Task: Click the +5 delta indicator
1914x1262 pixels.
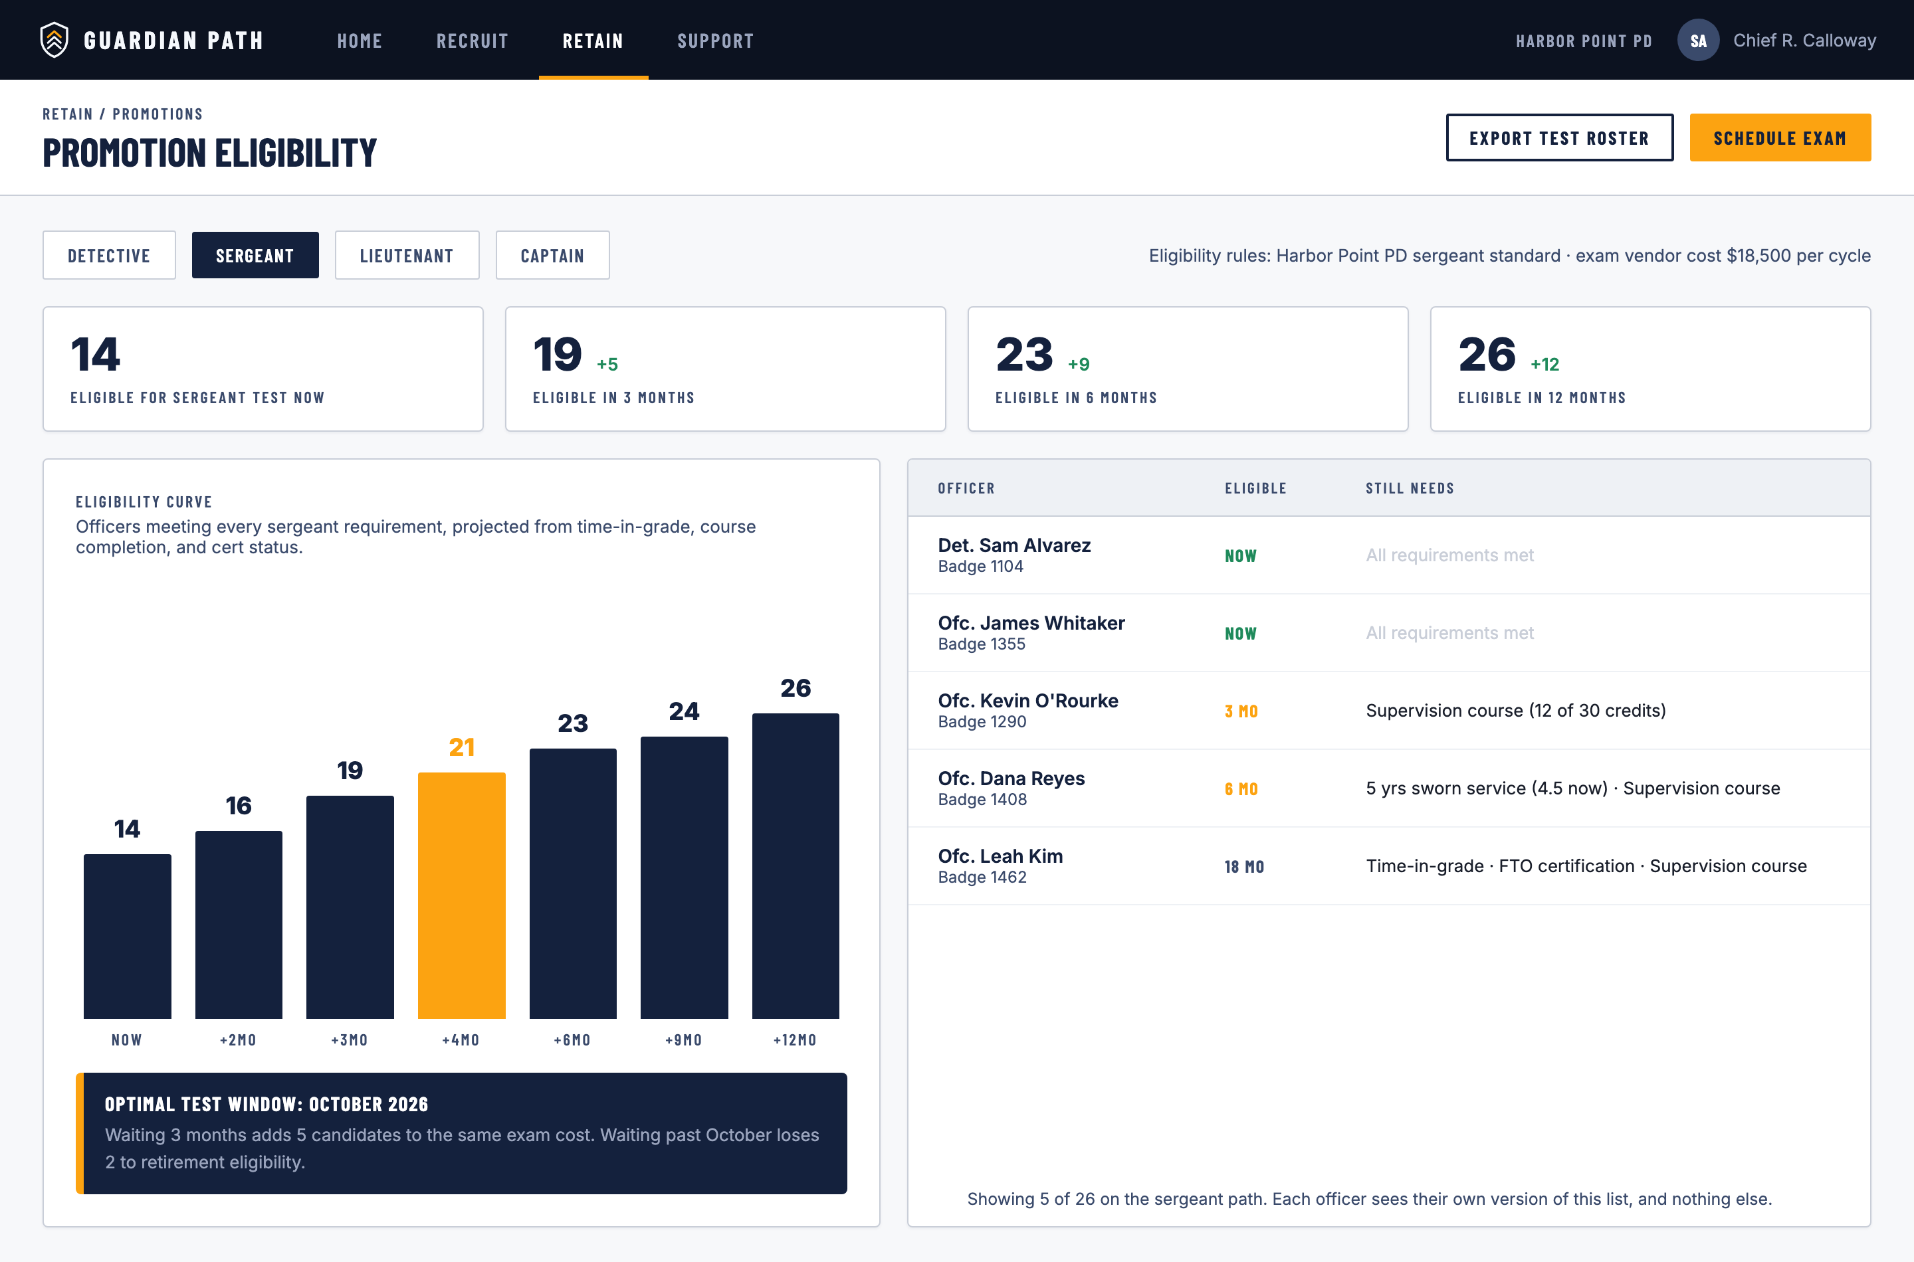Action: point(607,365)
